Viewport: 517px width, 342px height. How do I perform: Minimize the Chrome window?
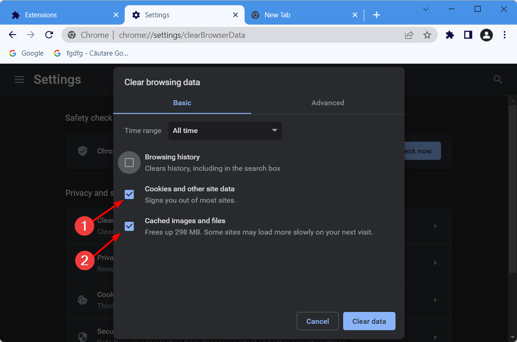[452, 9]
